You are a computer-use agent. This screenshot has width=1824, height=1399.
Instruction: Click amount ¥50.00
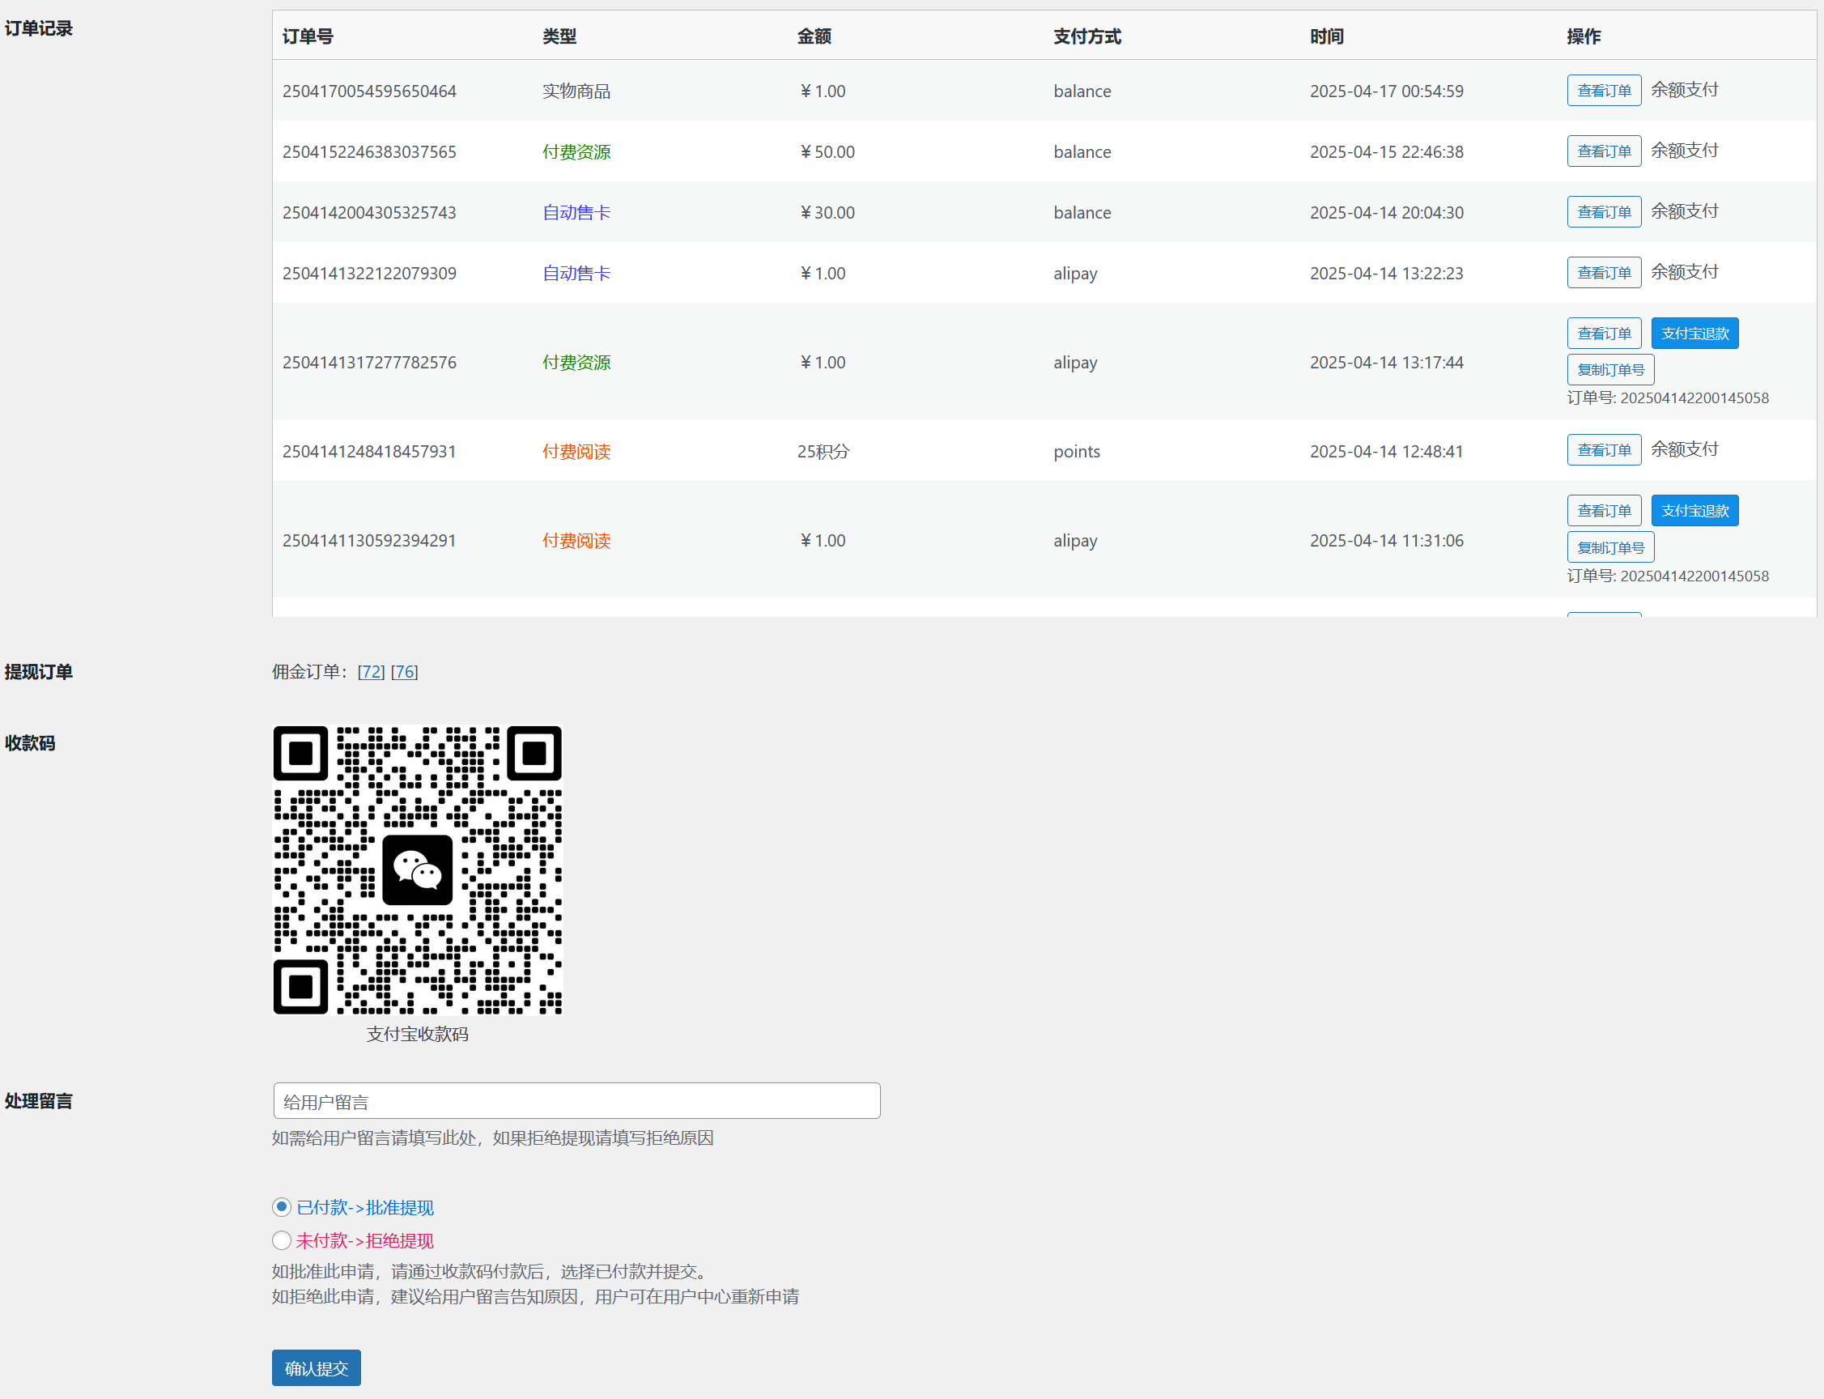[827, 151]
